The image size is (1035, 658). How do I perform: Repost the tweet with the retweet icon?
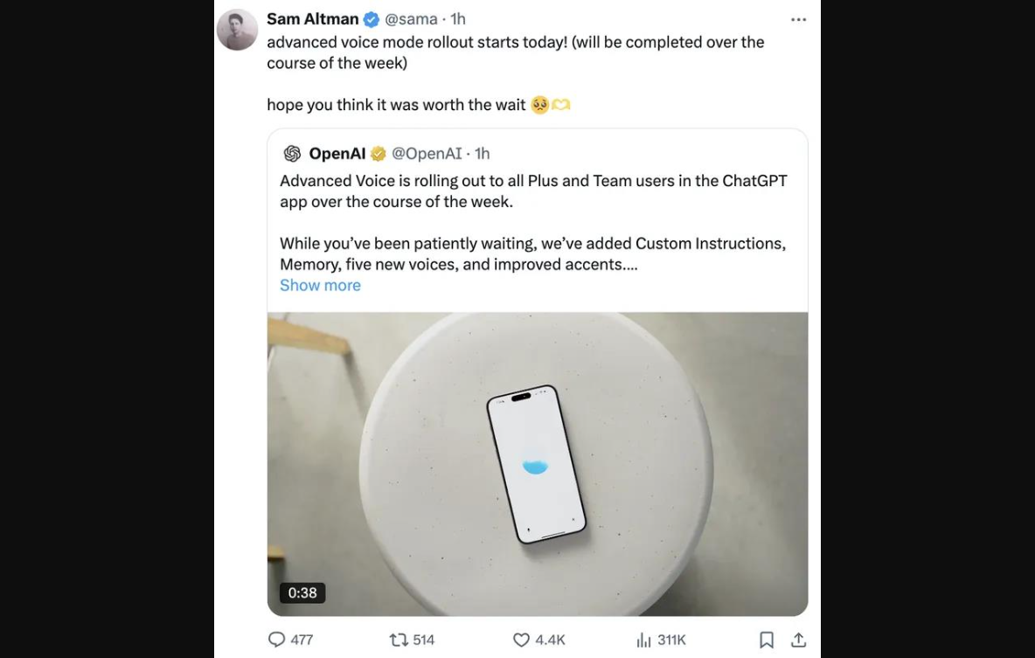(399, 640)
